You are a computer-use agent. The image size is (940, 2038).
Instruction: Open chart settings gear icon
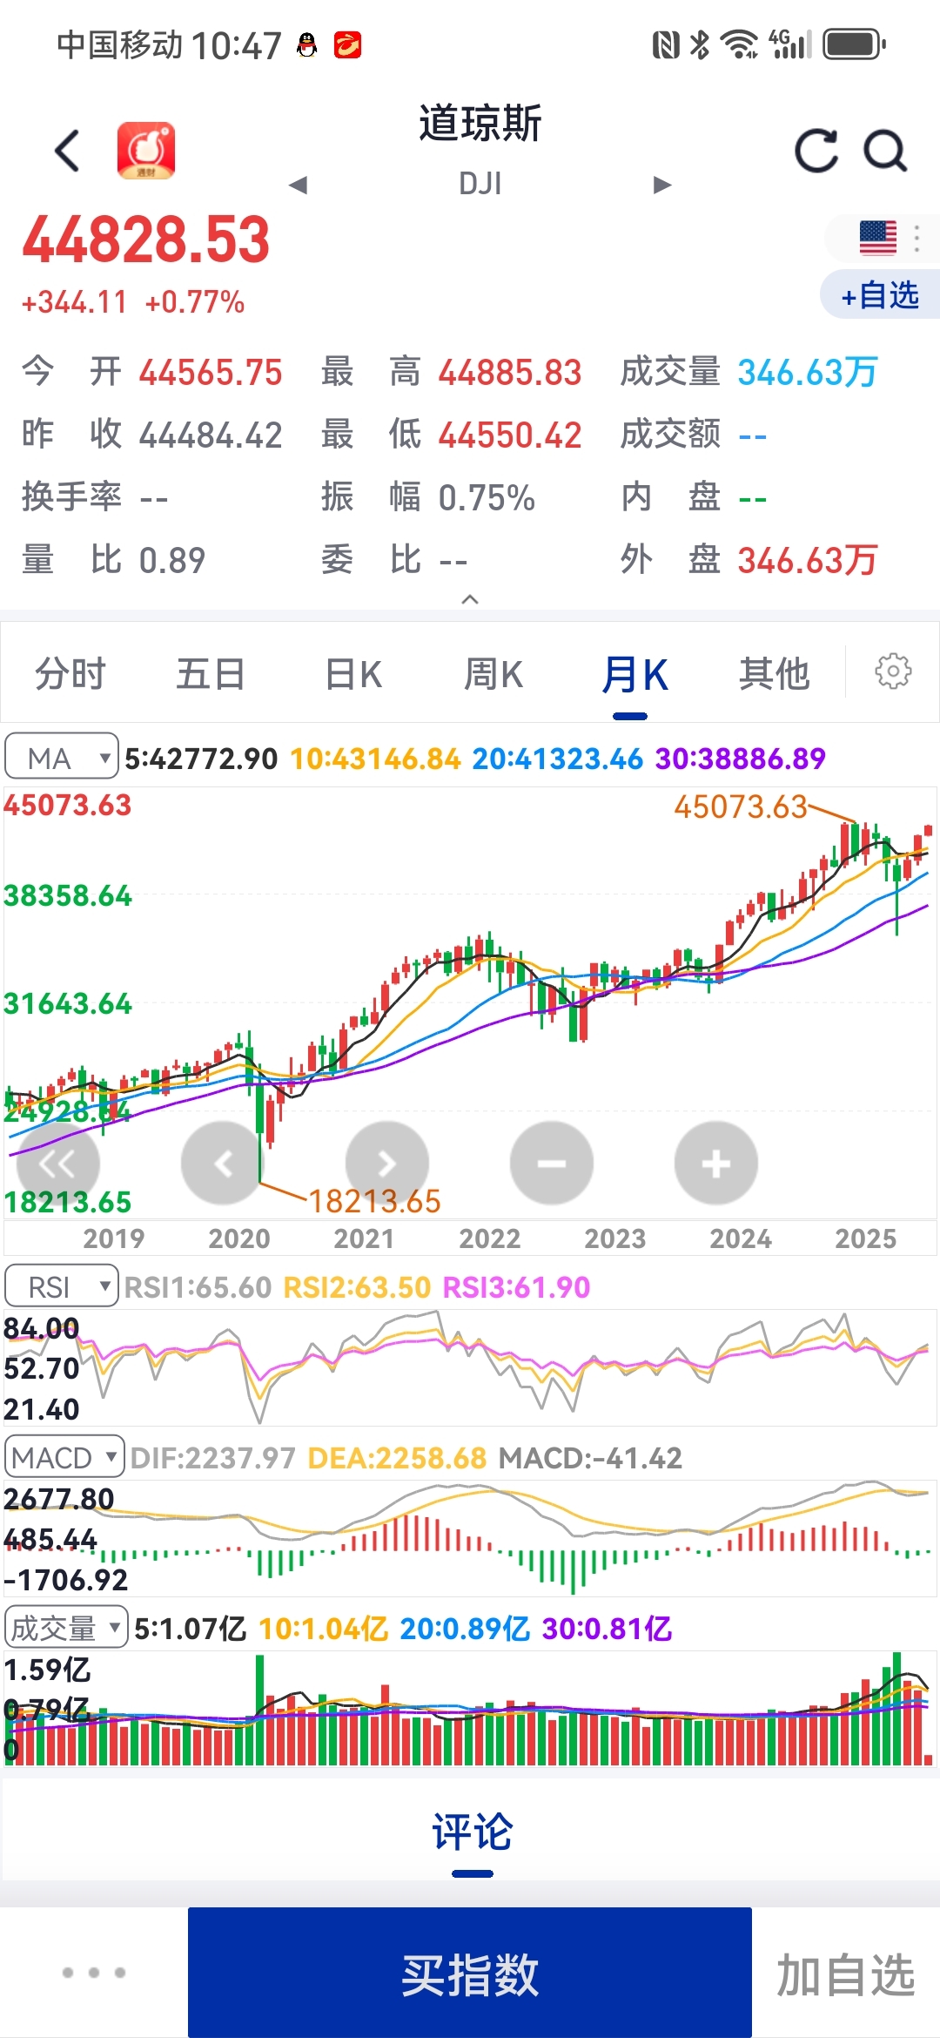coord(893,671)
